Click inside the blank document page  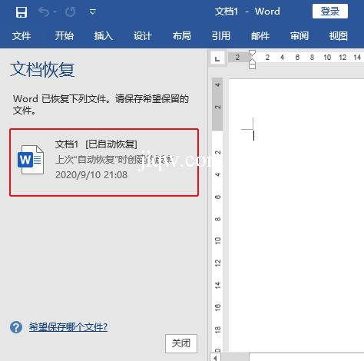click(x=296, y=215)
